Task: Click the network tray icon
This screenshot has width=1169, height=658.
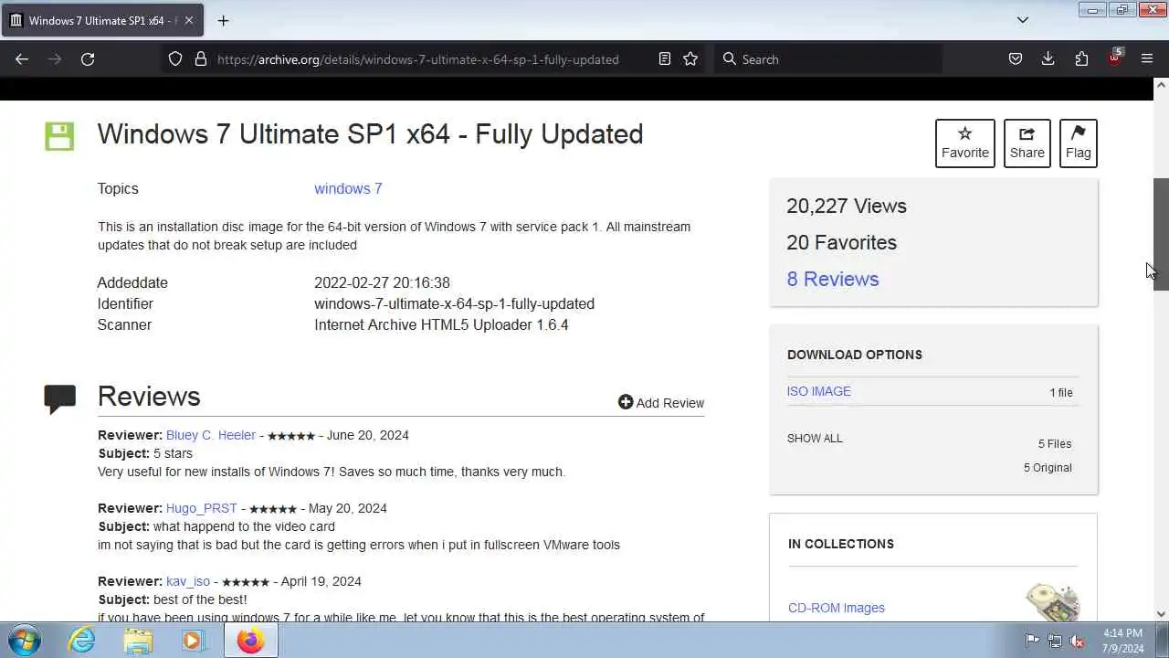Action: coord(1055,641)
